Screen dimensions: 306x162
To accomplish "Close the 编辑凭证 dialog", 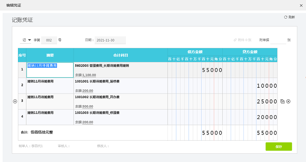I will pyautogui.click(x=301, y=5).
